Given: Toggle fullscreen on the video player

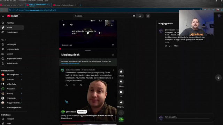Looking at the screenshot, I should (x=113, y=45).
